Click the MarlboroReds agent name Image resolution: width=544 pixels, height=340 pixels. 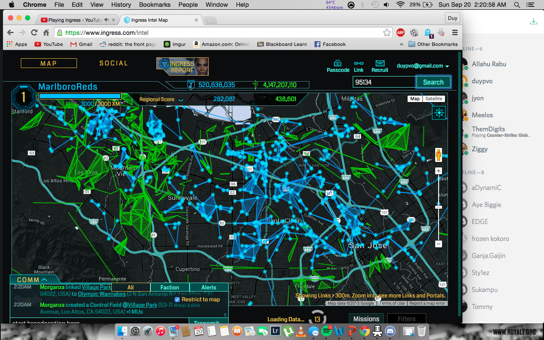click(x=68, y=87)
